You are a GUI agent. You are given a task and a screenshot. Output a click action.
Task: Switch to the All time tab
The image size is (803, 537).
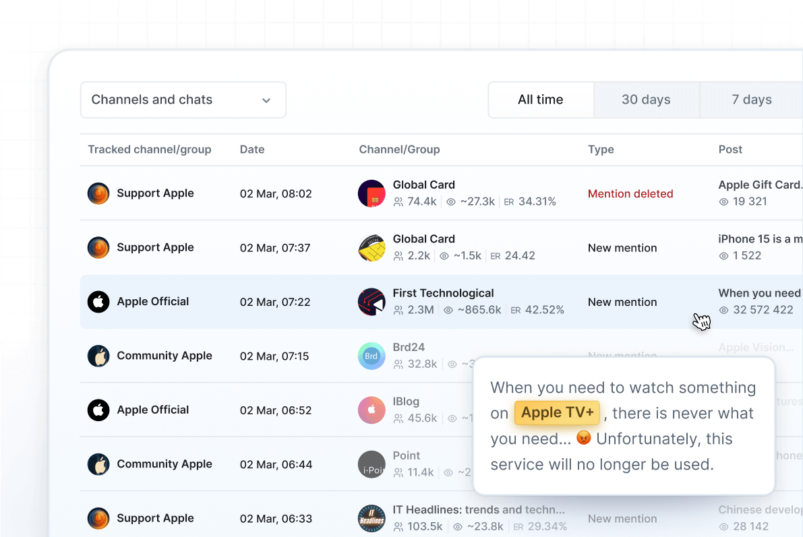[x=540, y=100]
